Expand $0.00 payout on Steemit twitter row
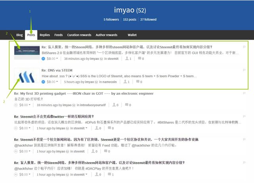The height and width of the screenshot is (183, 254). click(25, 128)
